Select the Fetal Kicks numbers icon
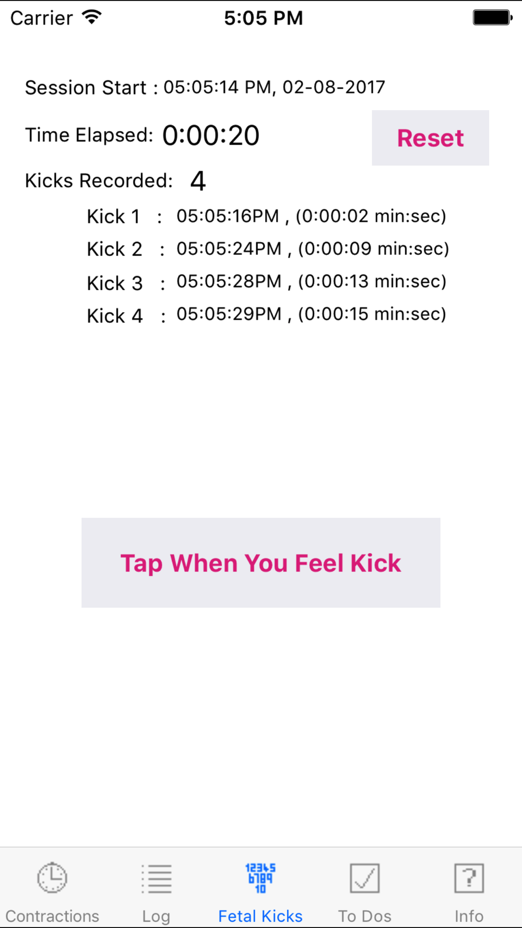 pyautogui.click(x=260, y=878)
